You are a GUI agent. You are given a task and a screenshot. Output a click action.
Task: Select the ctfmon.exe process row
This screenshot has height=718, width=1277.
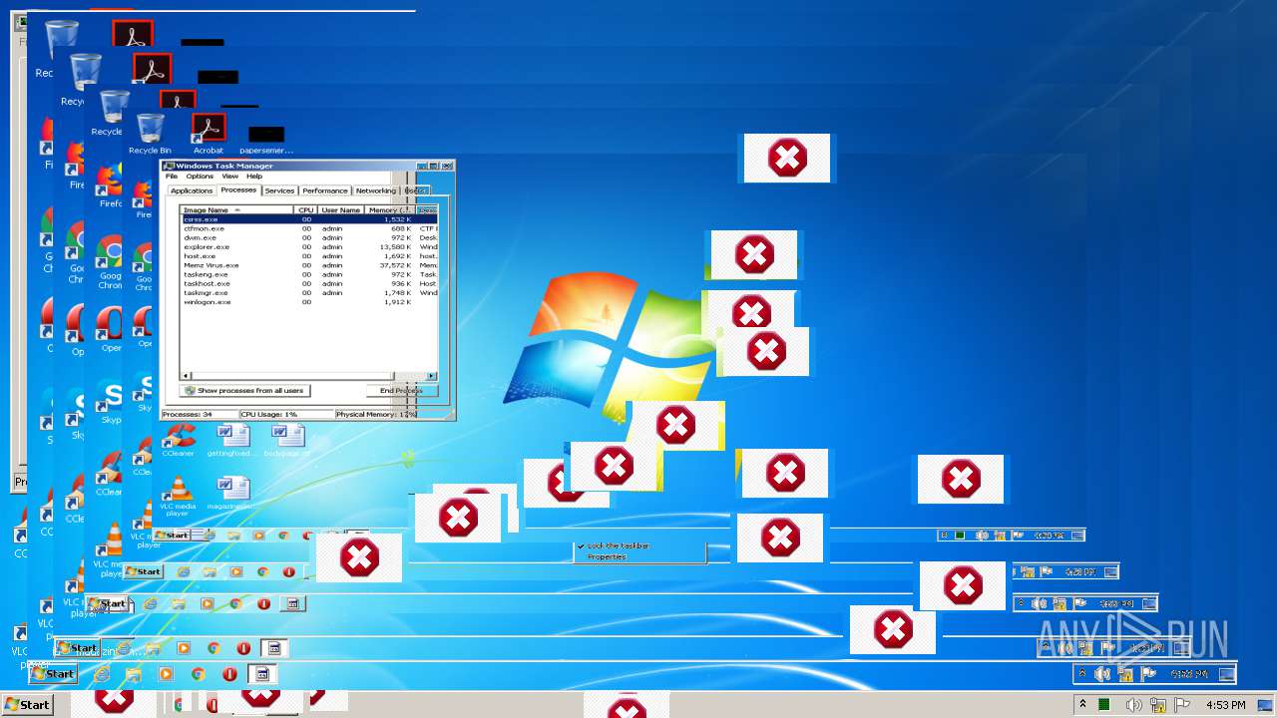pyautogui.click(x=309, y=228)
